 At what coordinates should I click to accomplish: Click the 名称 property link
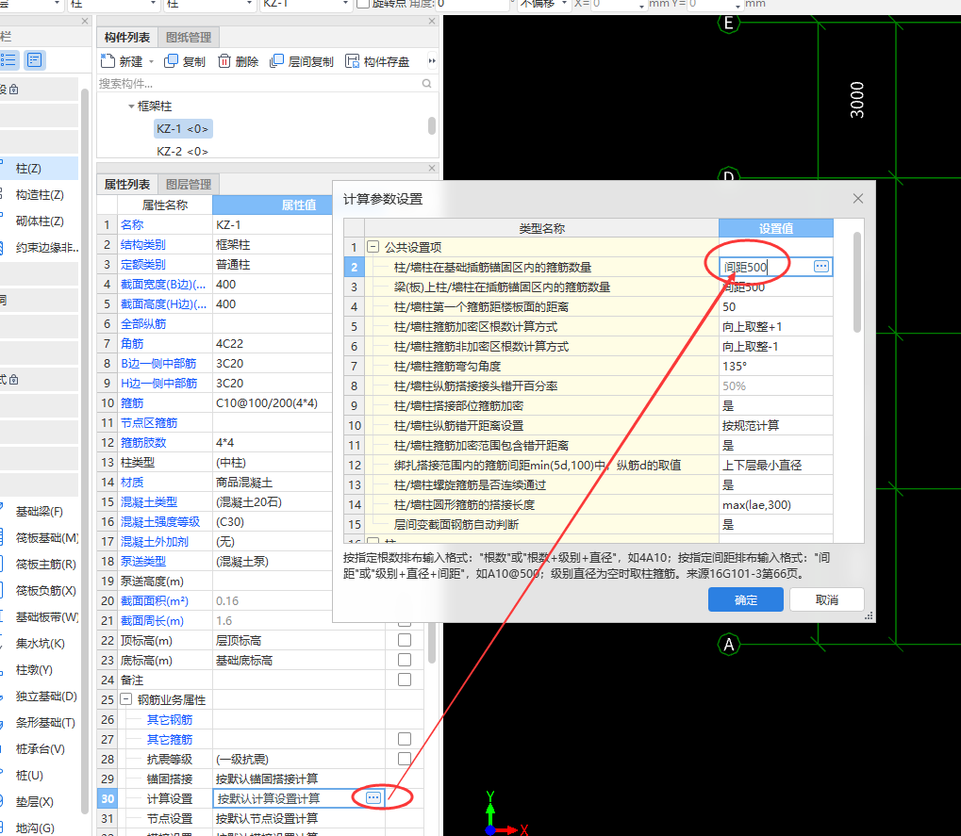pos(132,224)
